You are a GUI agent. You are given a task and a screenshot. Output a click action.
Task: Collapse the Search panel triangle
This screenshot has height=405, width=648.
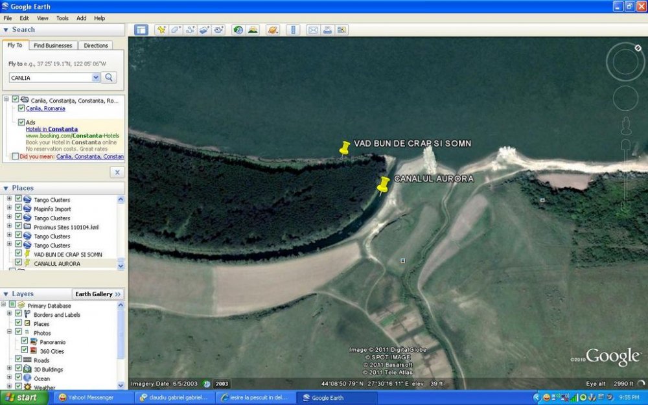tap(6, 30)
